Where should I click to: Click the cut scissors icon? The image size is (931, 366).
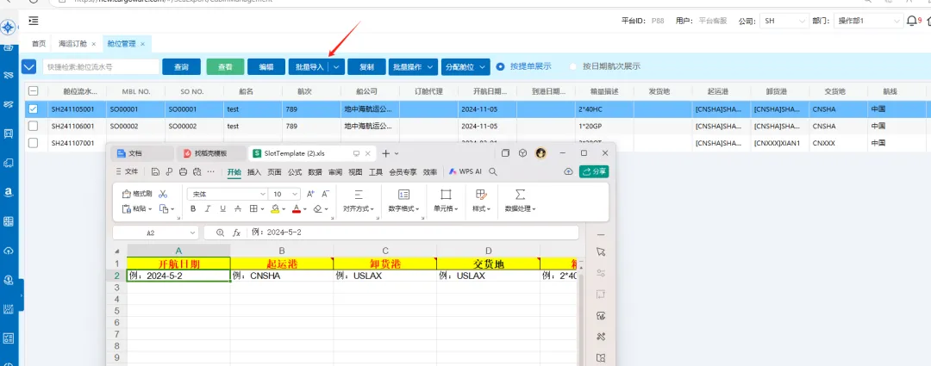pos(163,194)
